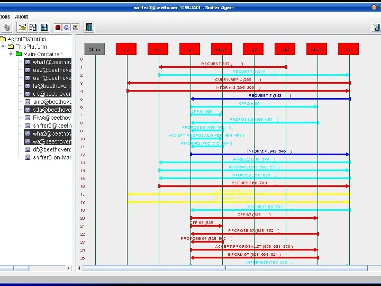Click the blue @ Show Only Agent icon
Image resolution: width=381 pixels, height=286 pixels.
pos(67,28)
